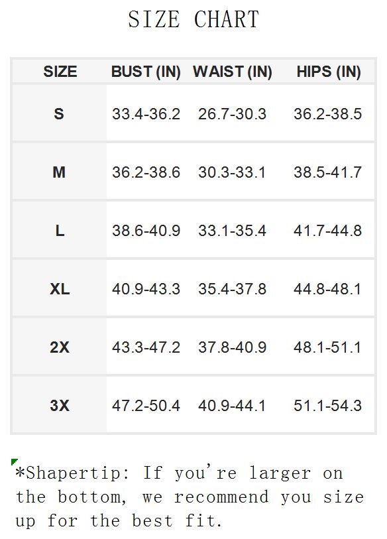Select the SIZE column header
387x539 pixels.
pyautogui.click(x=60, y=72)
